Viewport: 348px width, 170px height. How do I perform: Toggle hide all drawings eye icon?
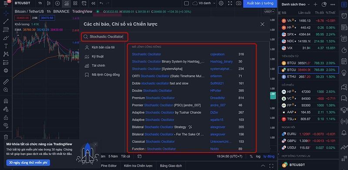(x=6, y=125)
